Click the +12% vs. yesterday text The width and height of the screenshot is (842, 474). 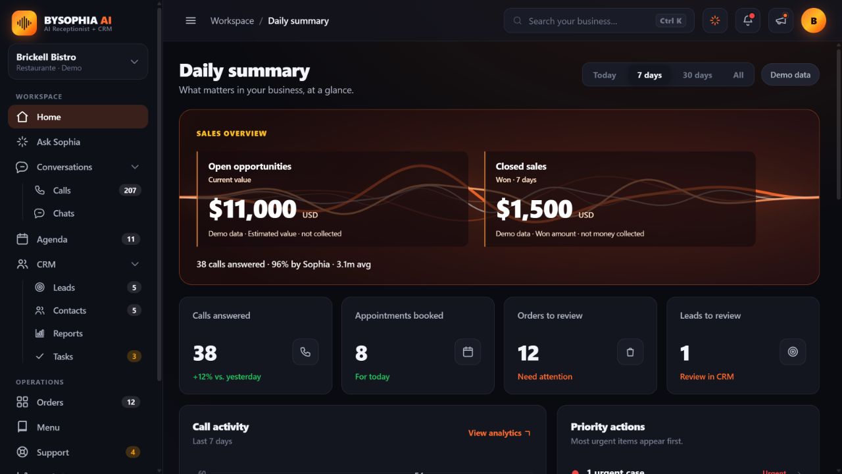227,377
